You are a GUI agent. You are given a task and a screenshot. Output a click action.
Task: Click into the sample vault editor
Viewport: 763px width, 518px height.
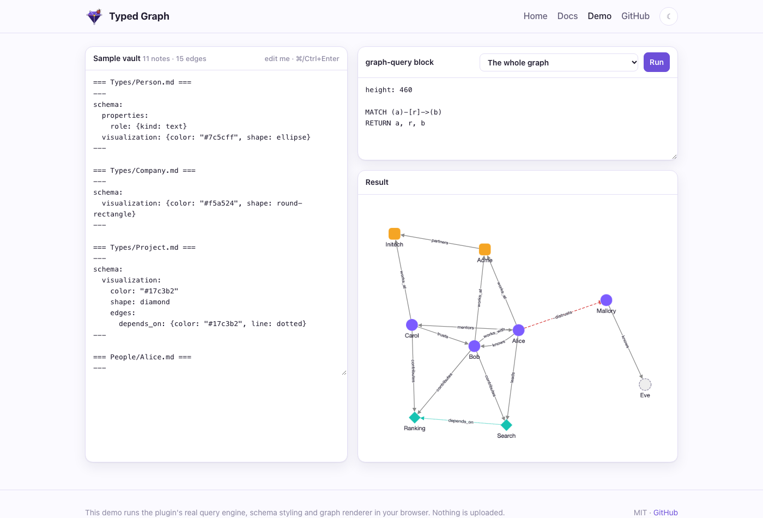pos(216,223)
